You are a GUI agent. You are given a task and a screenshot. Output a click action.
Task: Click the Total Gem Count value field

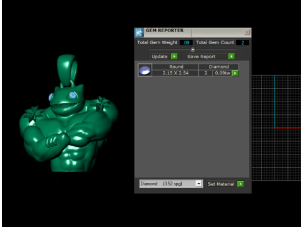(242, 43)
